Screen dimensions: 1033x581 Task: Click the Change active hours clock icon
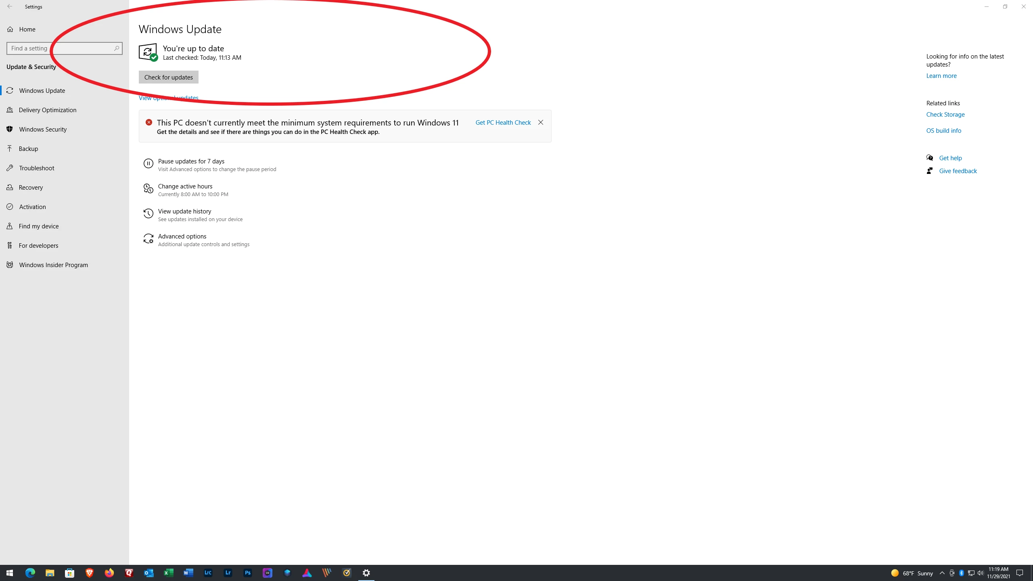tap(148, 188)
